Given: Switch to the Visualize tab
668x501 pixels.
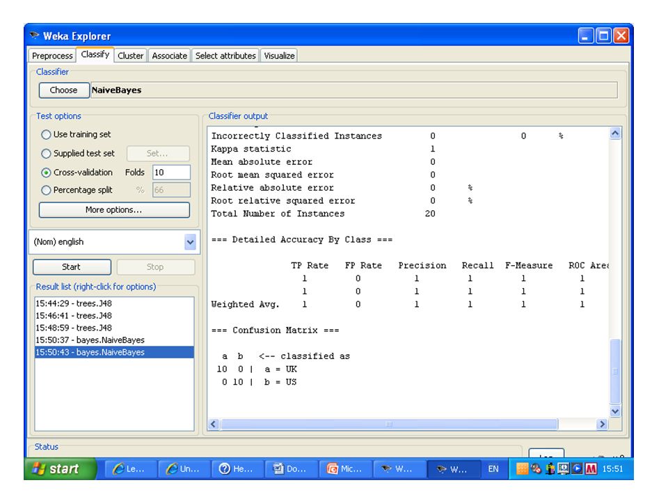Looking at the screenshot, I should 279,56.
